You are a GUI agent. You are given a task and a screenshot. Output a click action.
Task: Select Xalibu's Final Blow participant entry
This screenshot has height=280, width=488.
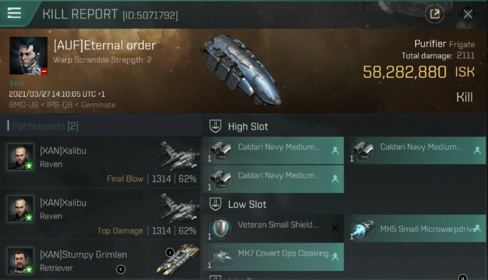(100, 162)
